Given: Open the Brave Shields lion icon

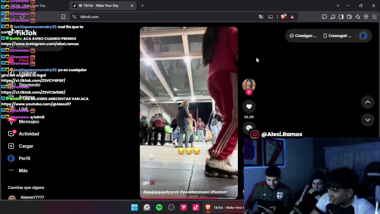Looking at the screenshot, I should coord(283,17).
